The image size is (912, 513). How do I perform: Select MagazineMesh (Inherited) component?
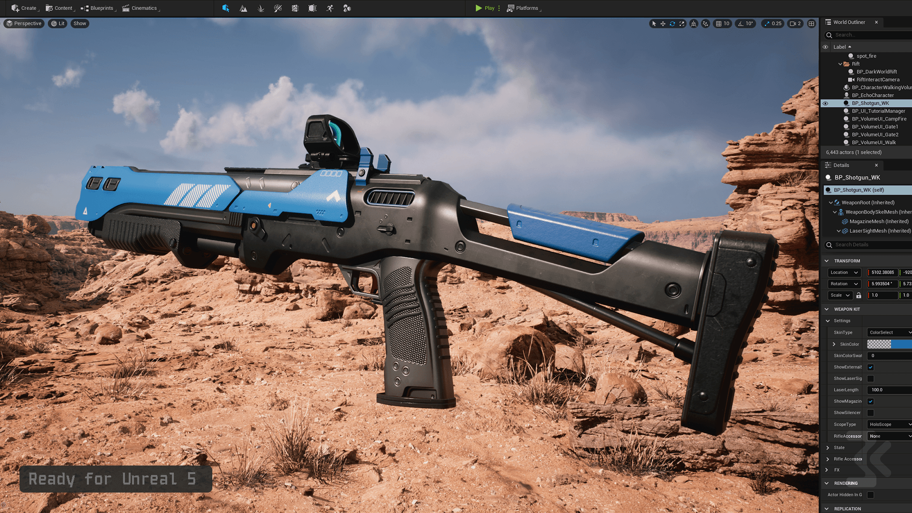coord(879,221)
